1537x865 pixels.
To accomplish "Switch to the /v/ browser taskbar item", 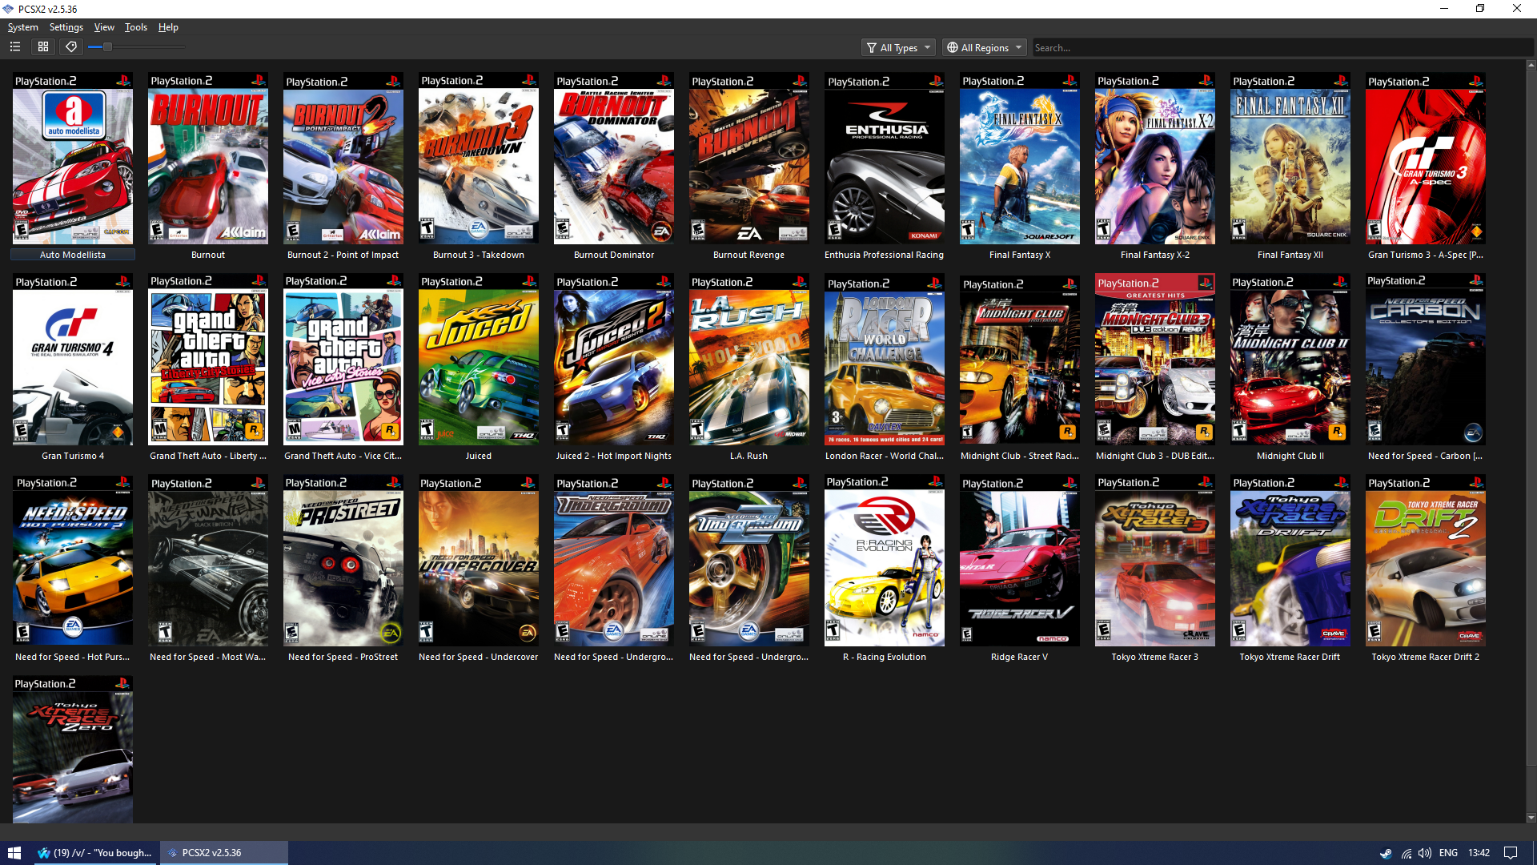I will pos(95,853).
